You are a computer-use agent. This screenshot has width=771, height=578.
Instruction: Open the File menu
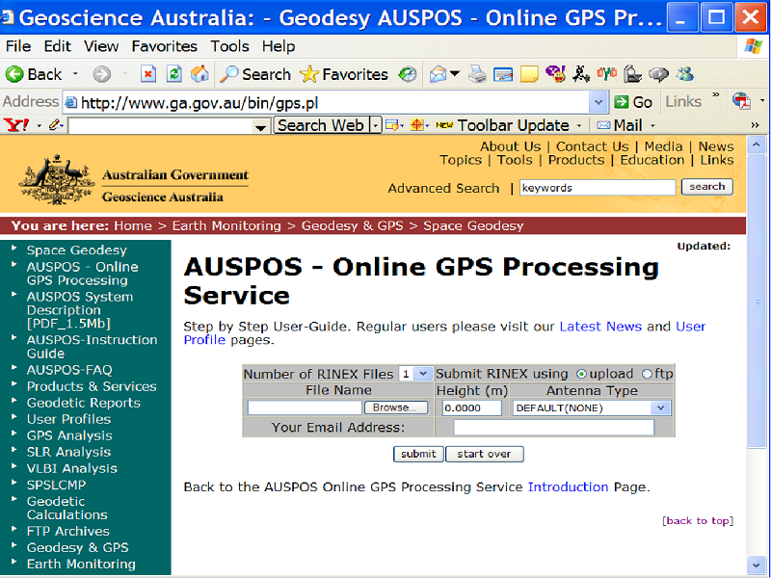point(18,46)
